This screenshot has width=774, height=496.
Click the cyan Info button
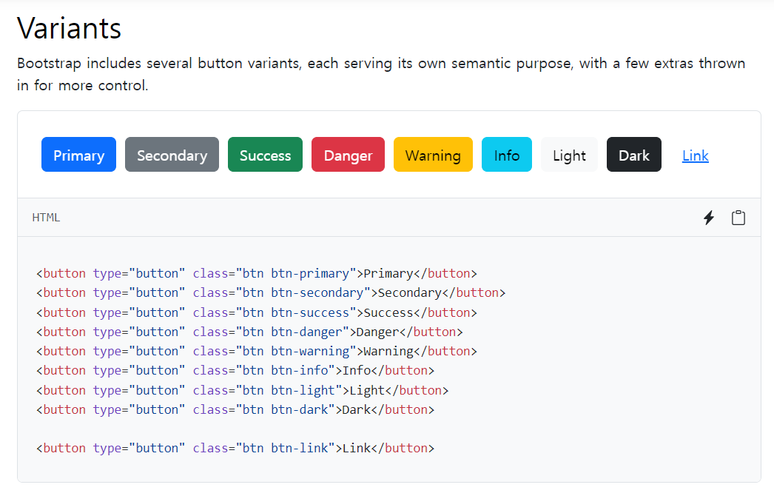[x=507, y=155]
